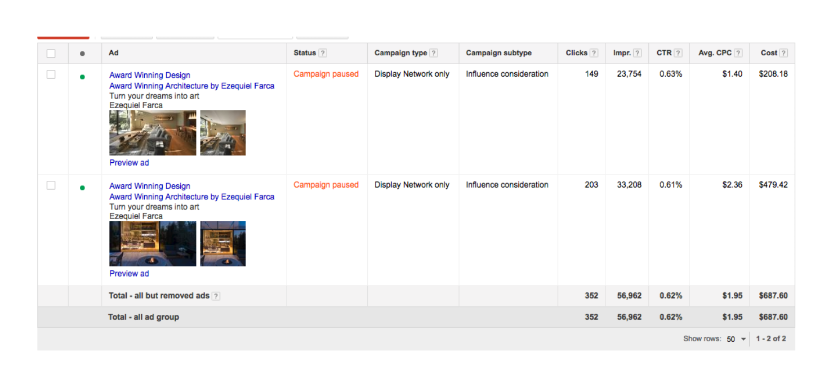Click help icon beside Cost header

(783, 53)
